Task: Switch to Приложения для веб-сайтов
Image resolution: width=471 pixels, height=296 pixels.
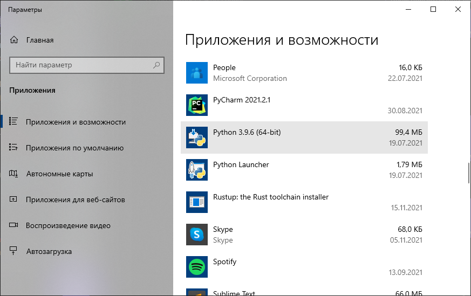Action: (76, 199)
